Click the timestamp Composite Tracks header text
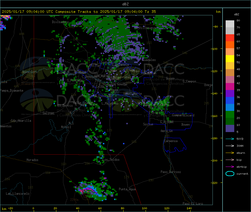The image size is (251, 212). click(x=79, y=12)
